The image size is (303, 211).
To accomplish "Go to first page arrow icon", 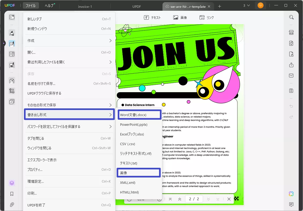I will [170, 199].
